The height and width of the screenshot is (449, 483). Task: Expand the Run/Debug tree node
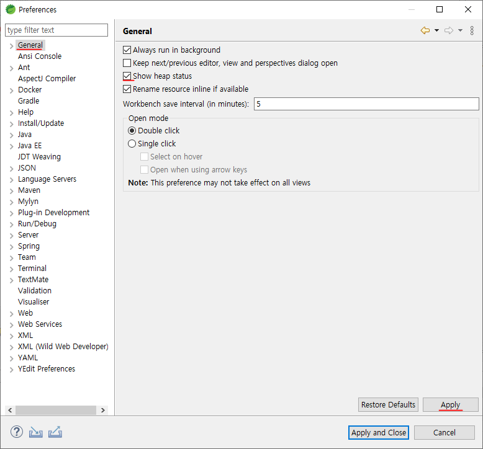(x=11, y=225)
